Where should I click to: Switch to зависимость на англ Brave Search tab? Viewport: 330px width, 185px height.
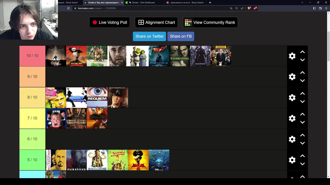point(186,3)
